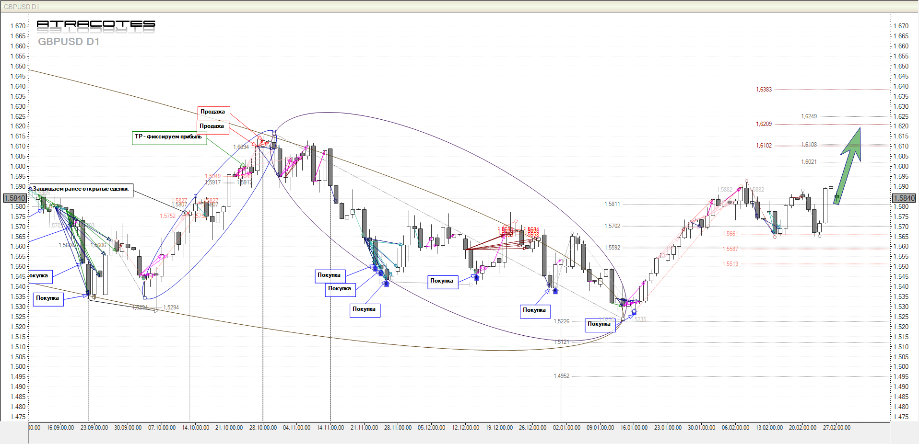919x444 pixels.
Task: Click the 1,4952 price level label
Action: [x=561, y=376]
